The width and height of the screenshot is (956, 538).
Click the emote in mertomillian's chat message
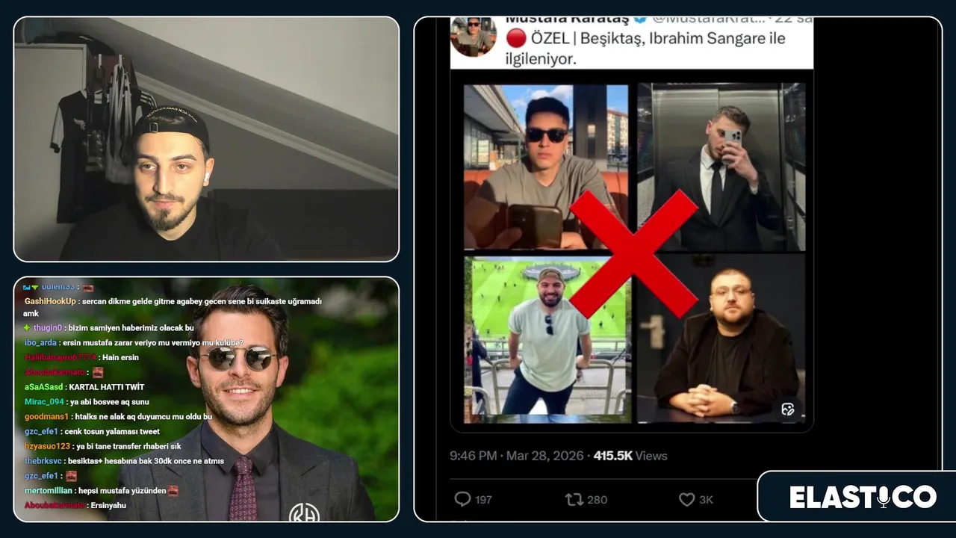point(173,490)
